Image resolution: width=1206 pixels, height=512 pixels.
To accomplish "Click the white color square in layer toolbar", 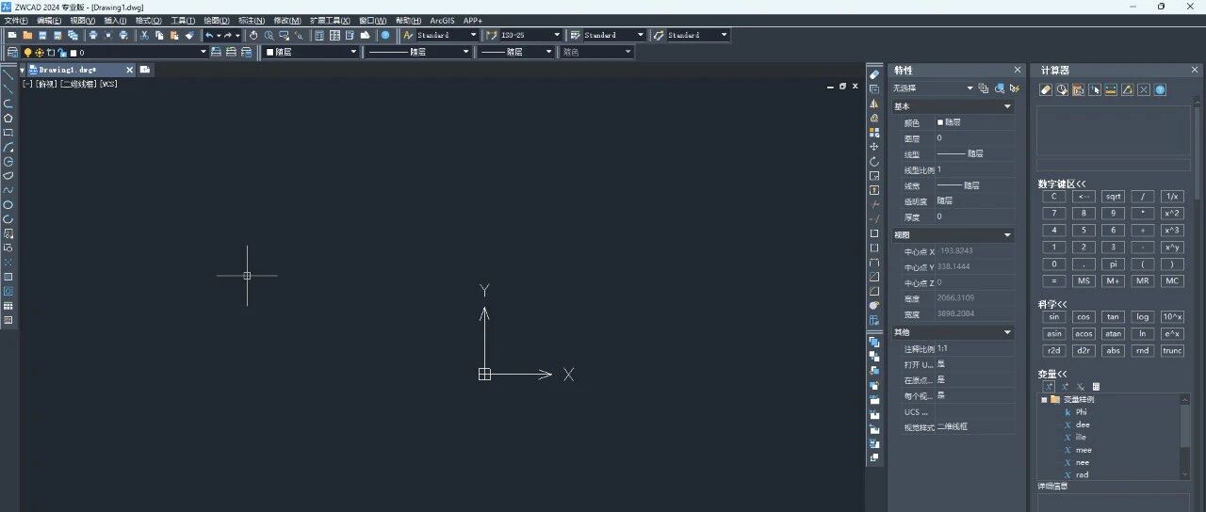I will [x=73, y=54].
